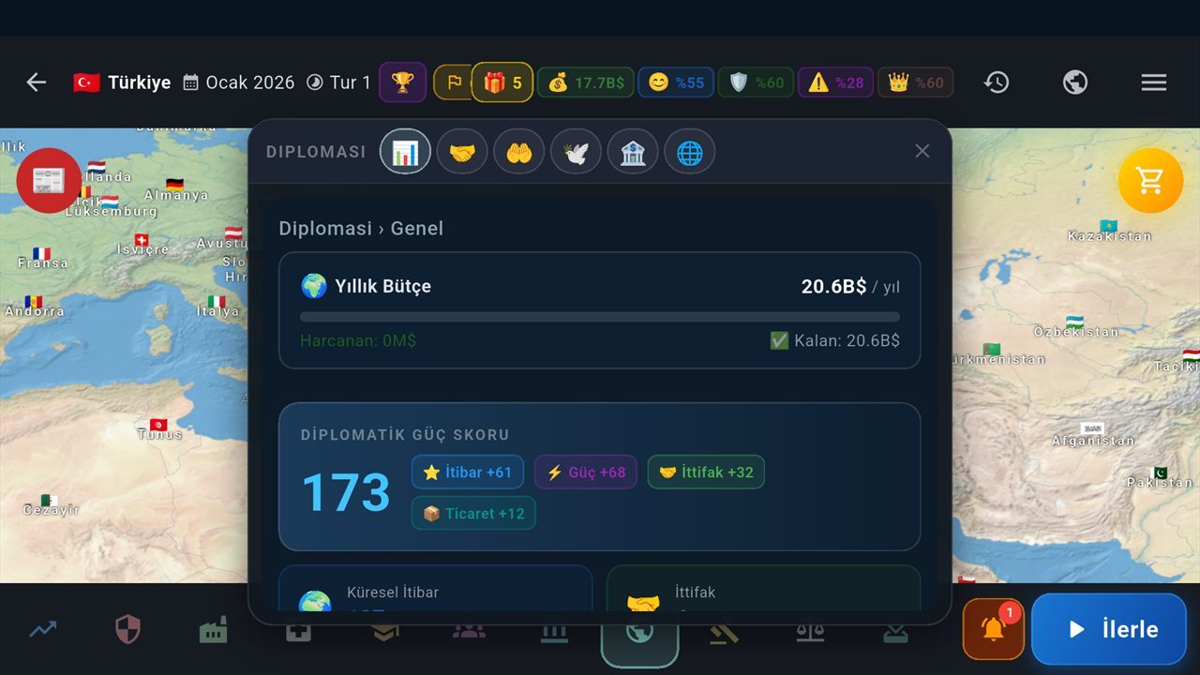Switch to the dove peace tab

tap(576, 152)
